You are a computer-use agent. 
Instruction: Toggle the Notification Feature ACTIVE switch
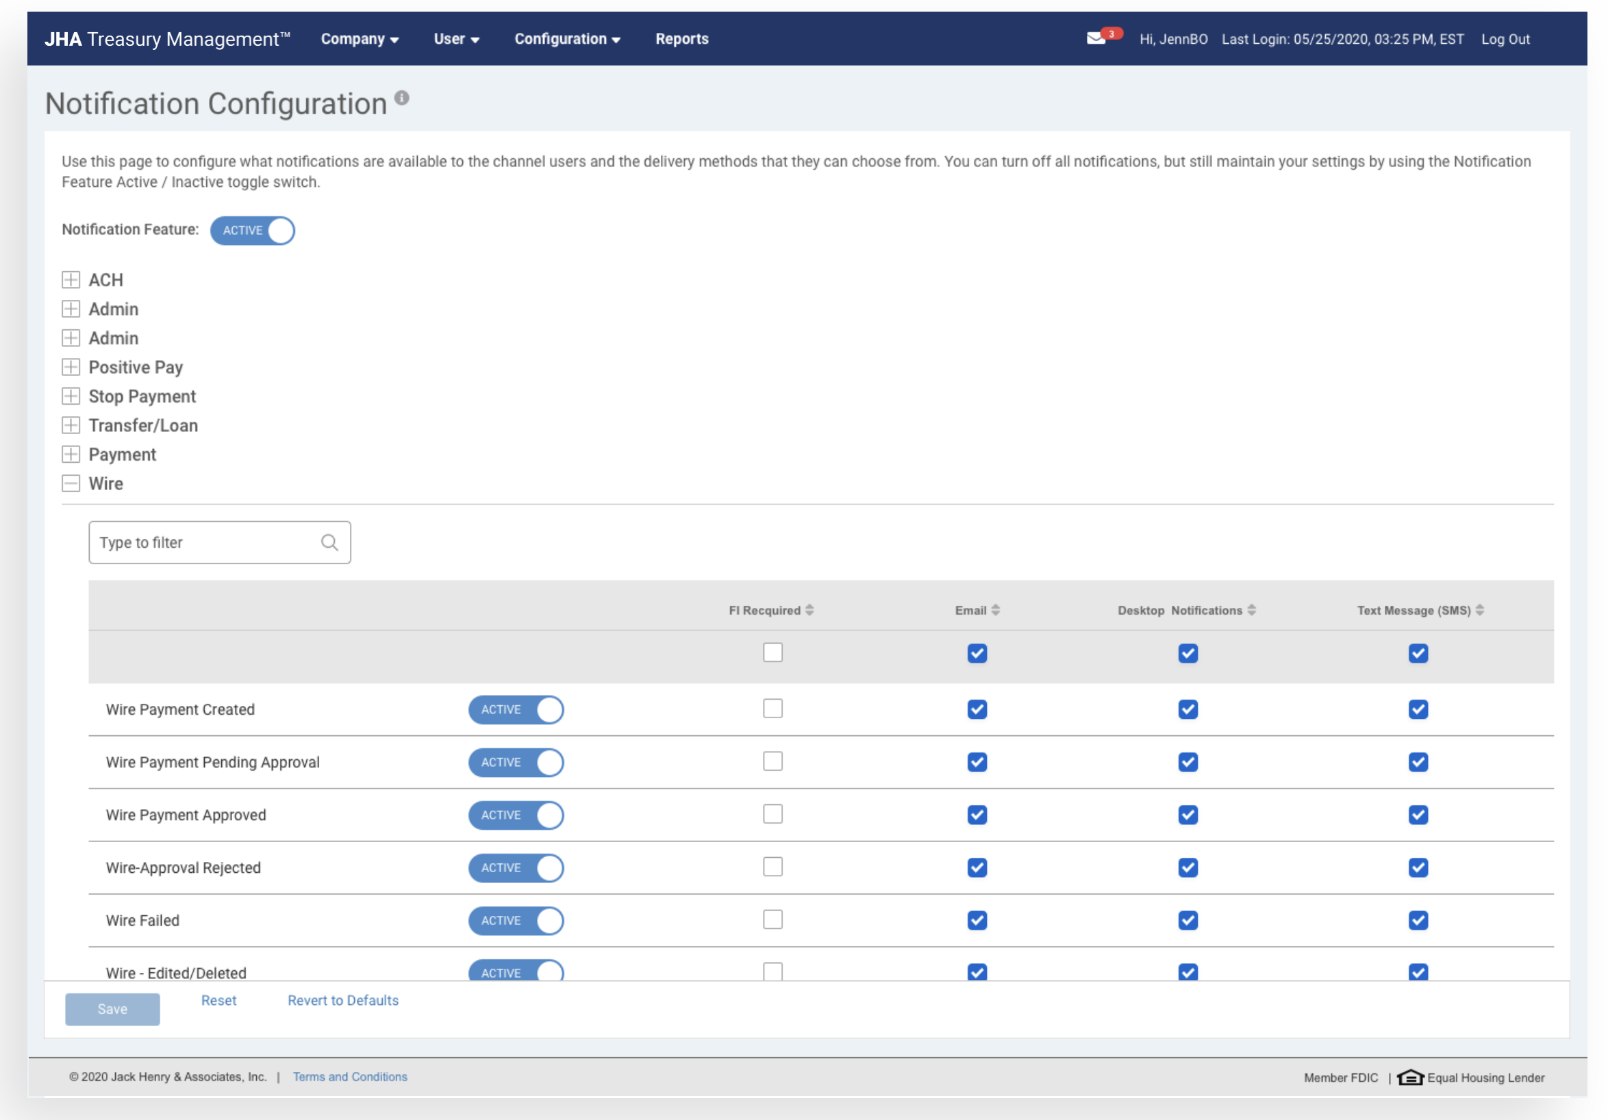253,230
